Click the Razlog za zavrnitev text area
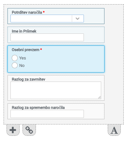 click(x=56, y=90)
